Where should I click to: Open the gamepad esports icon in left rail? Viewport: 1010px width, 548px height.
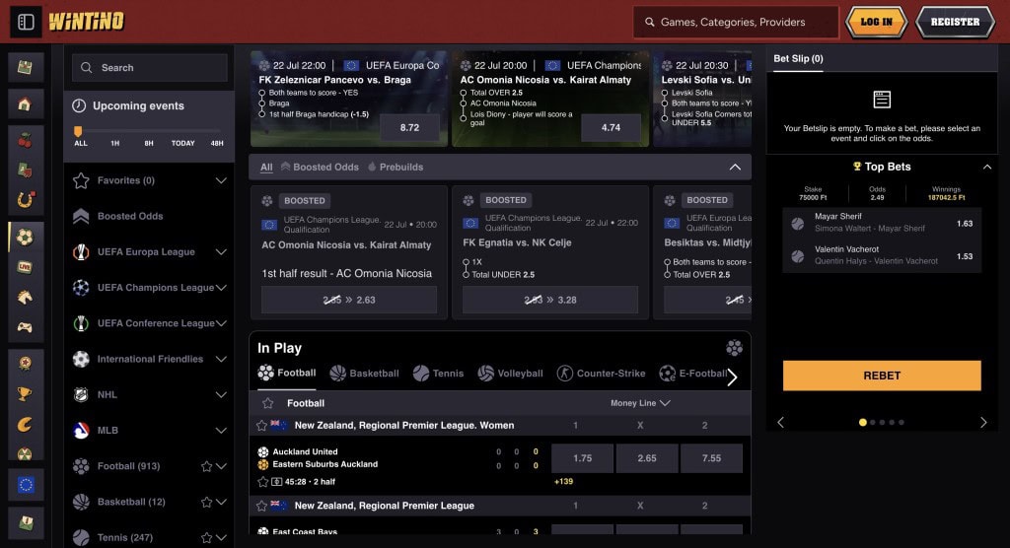(x=25, y=327)
